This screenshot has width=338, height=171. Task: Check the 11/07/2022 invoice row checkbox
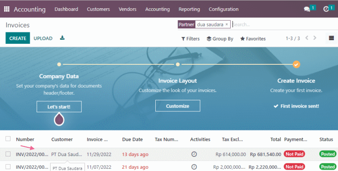pos(8,166)
